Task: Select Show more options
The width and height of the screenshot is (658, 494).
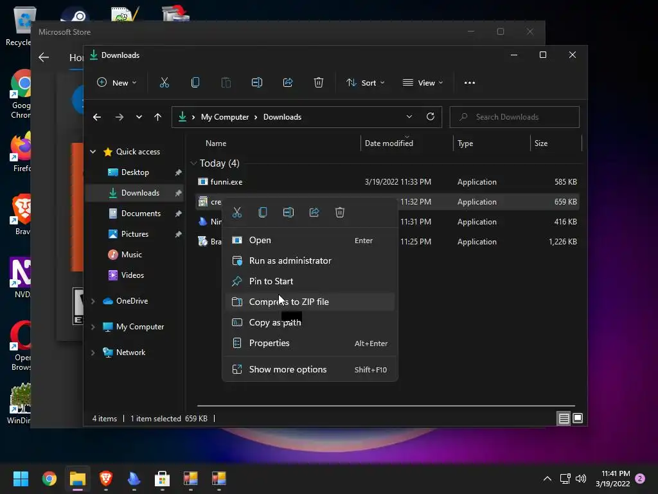Action: tap(310, 370)
